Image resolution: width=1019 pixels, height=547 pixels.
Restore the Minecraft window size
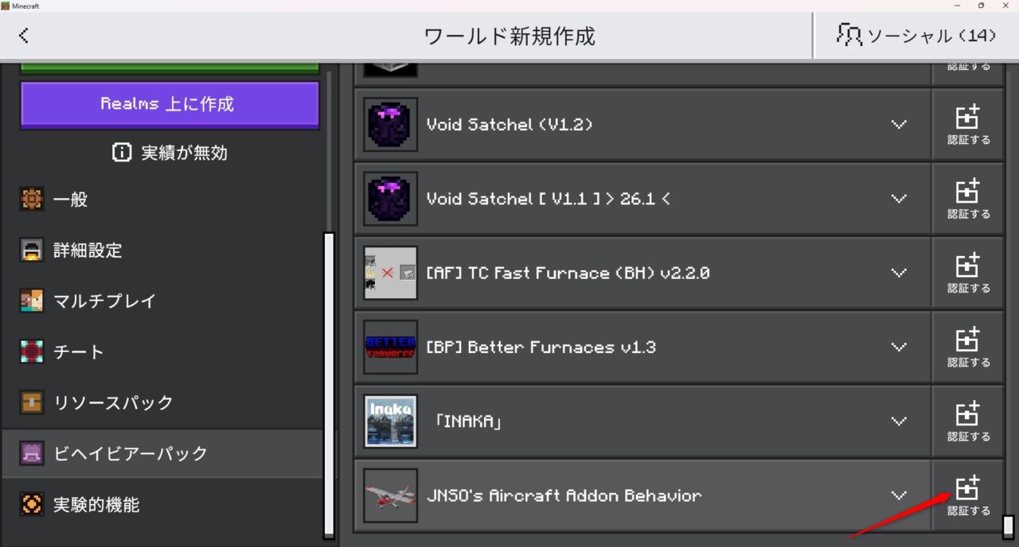click(x=981, y=6)
